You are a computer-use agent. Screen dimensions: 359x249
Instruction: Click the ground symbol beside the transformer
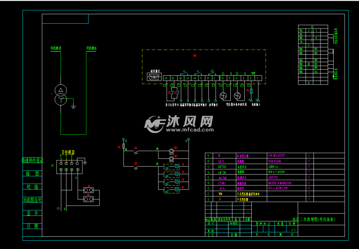click(x=73, y=107)
